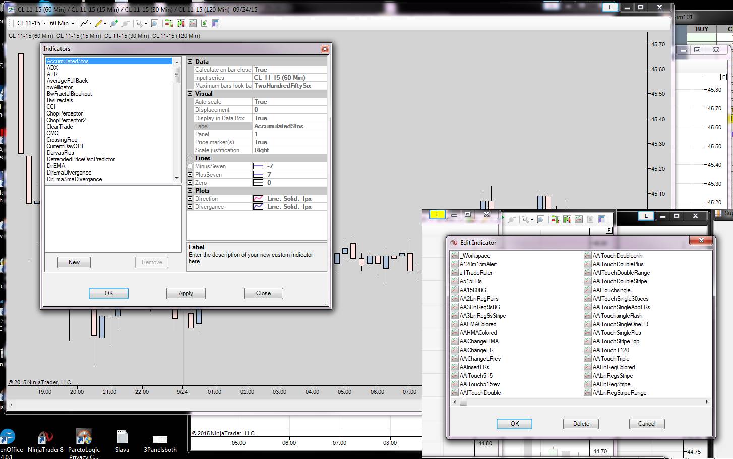Open the CL 11-15 instrument dropdown

coord(31,23)
